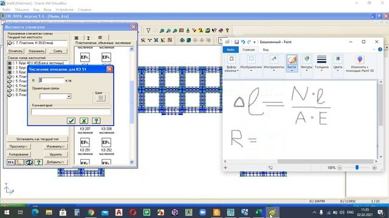Switch to the Вид tab in Paint
Viewport: 389px width, 218px height.
point(266,50)
